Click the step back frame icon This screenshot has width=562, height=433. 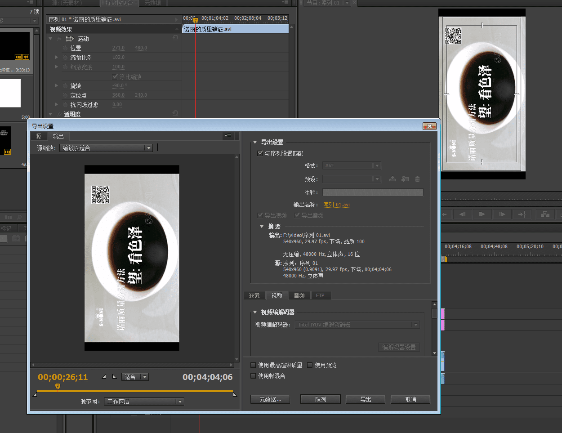[x=462, y=214]
